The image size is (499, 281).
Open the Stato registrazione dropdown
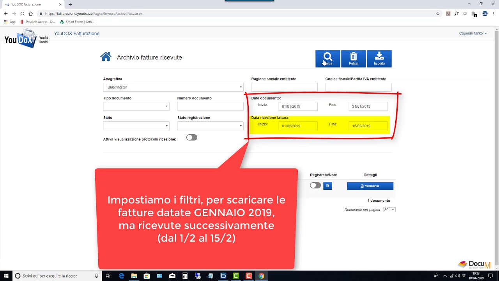coord(211,126)
